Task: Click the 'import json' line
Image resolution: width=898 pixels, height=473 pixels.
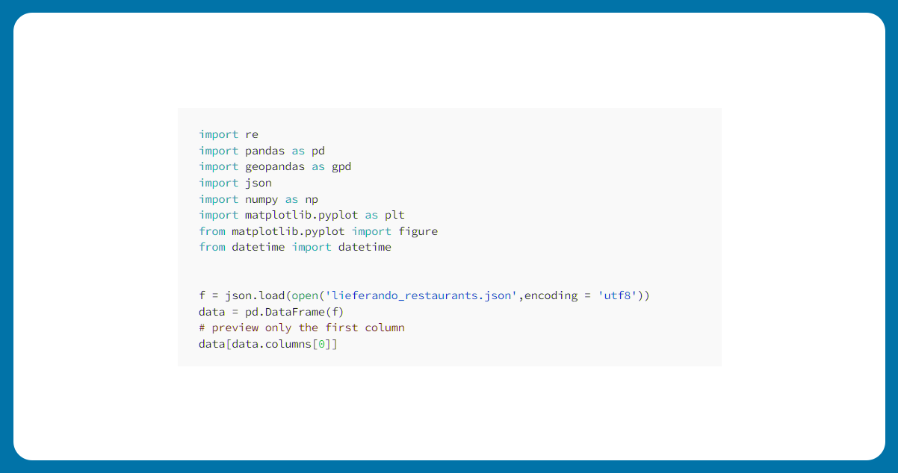Action: pyautogui.click(x=235, y=183)
